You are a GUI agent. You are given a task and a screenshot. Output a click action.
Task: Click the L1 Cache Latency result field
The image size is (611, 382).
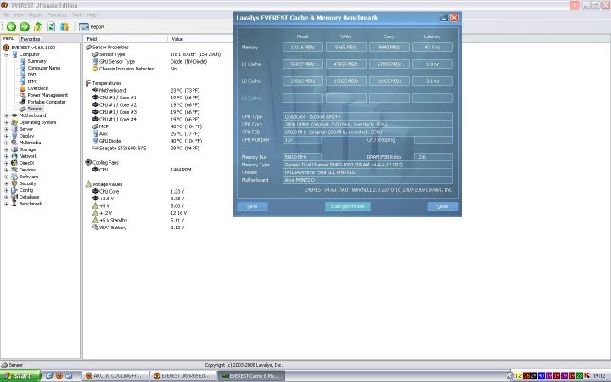433,65
